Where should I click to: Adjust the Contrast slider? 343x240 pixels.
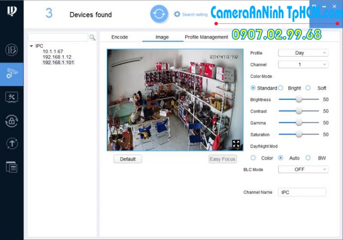click(x=299, y=111)
